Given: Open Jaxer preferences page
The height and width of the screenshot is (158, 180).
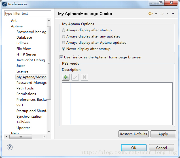Looking at the screenshot, I should point(21,66).
